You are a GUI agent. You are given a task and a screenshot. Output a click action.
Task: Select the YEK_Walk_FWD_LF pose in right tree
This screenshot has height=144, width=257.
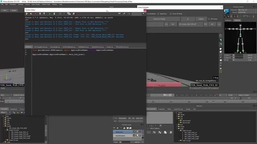point(191,133)
